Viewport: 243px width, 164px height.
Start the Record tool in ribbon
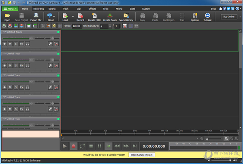80,17
